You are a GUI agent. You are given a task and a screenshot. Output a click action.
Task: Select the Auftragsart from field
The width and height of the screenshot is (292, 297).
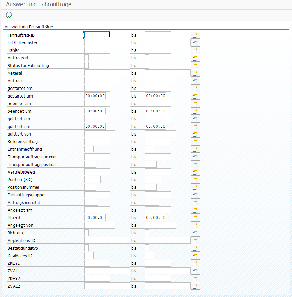coord(86,58)
